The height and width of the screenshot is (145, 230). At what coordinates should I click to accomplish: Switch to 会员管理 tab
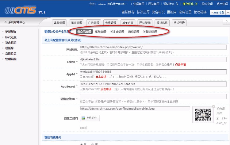click(111, 23)
